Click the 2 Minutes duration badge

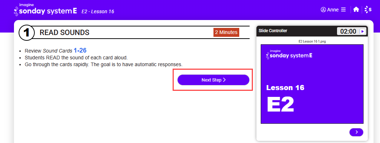(226, 32)
